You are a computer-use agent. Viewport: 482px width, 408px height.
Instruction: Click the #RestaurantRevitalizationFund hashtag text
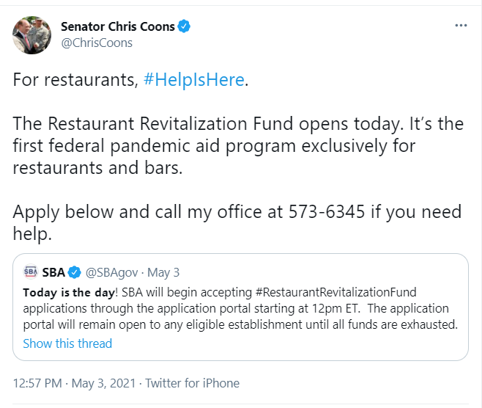pos(335,292)
